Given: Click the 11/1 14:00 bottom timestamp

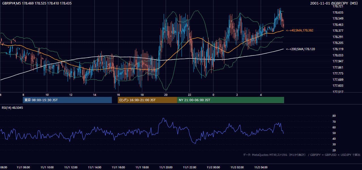Looking at the screenshot, I should pyautogui.click(x=95, y=167).
